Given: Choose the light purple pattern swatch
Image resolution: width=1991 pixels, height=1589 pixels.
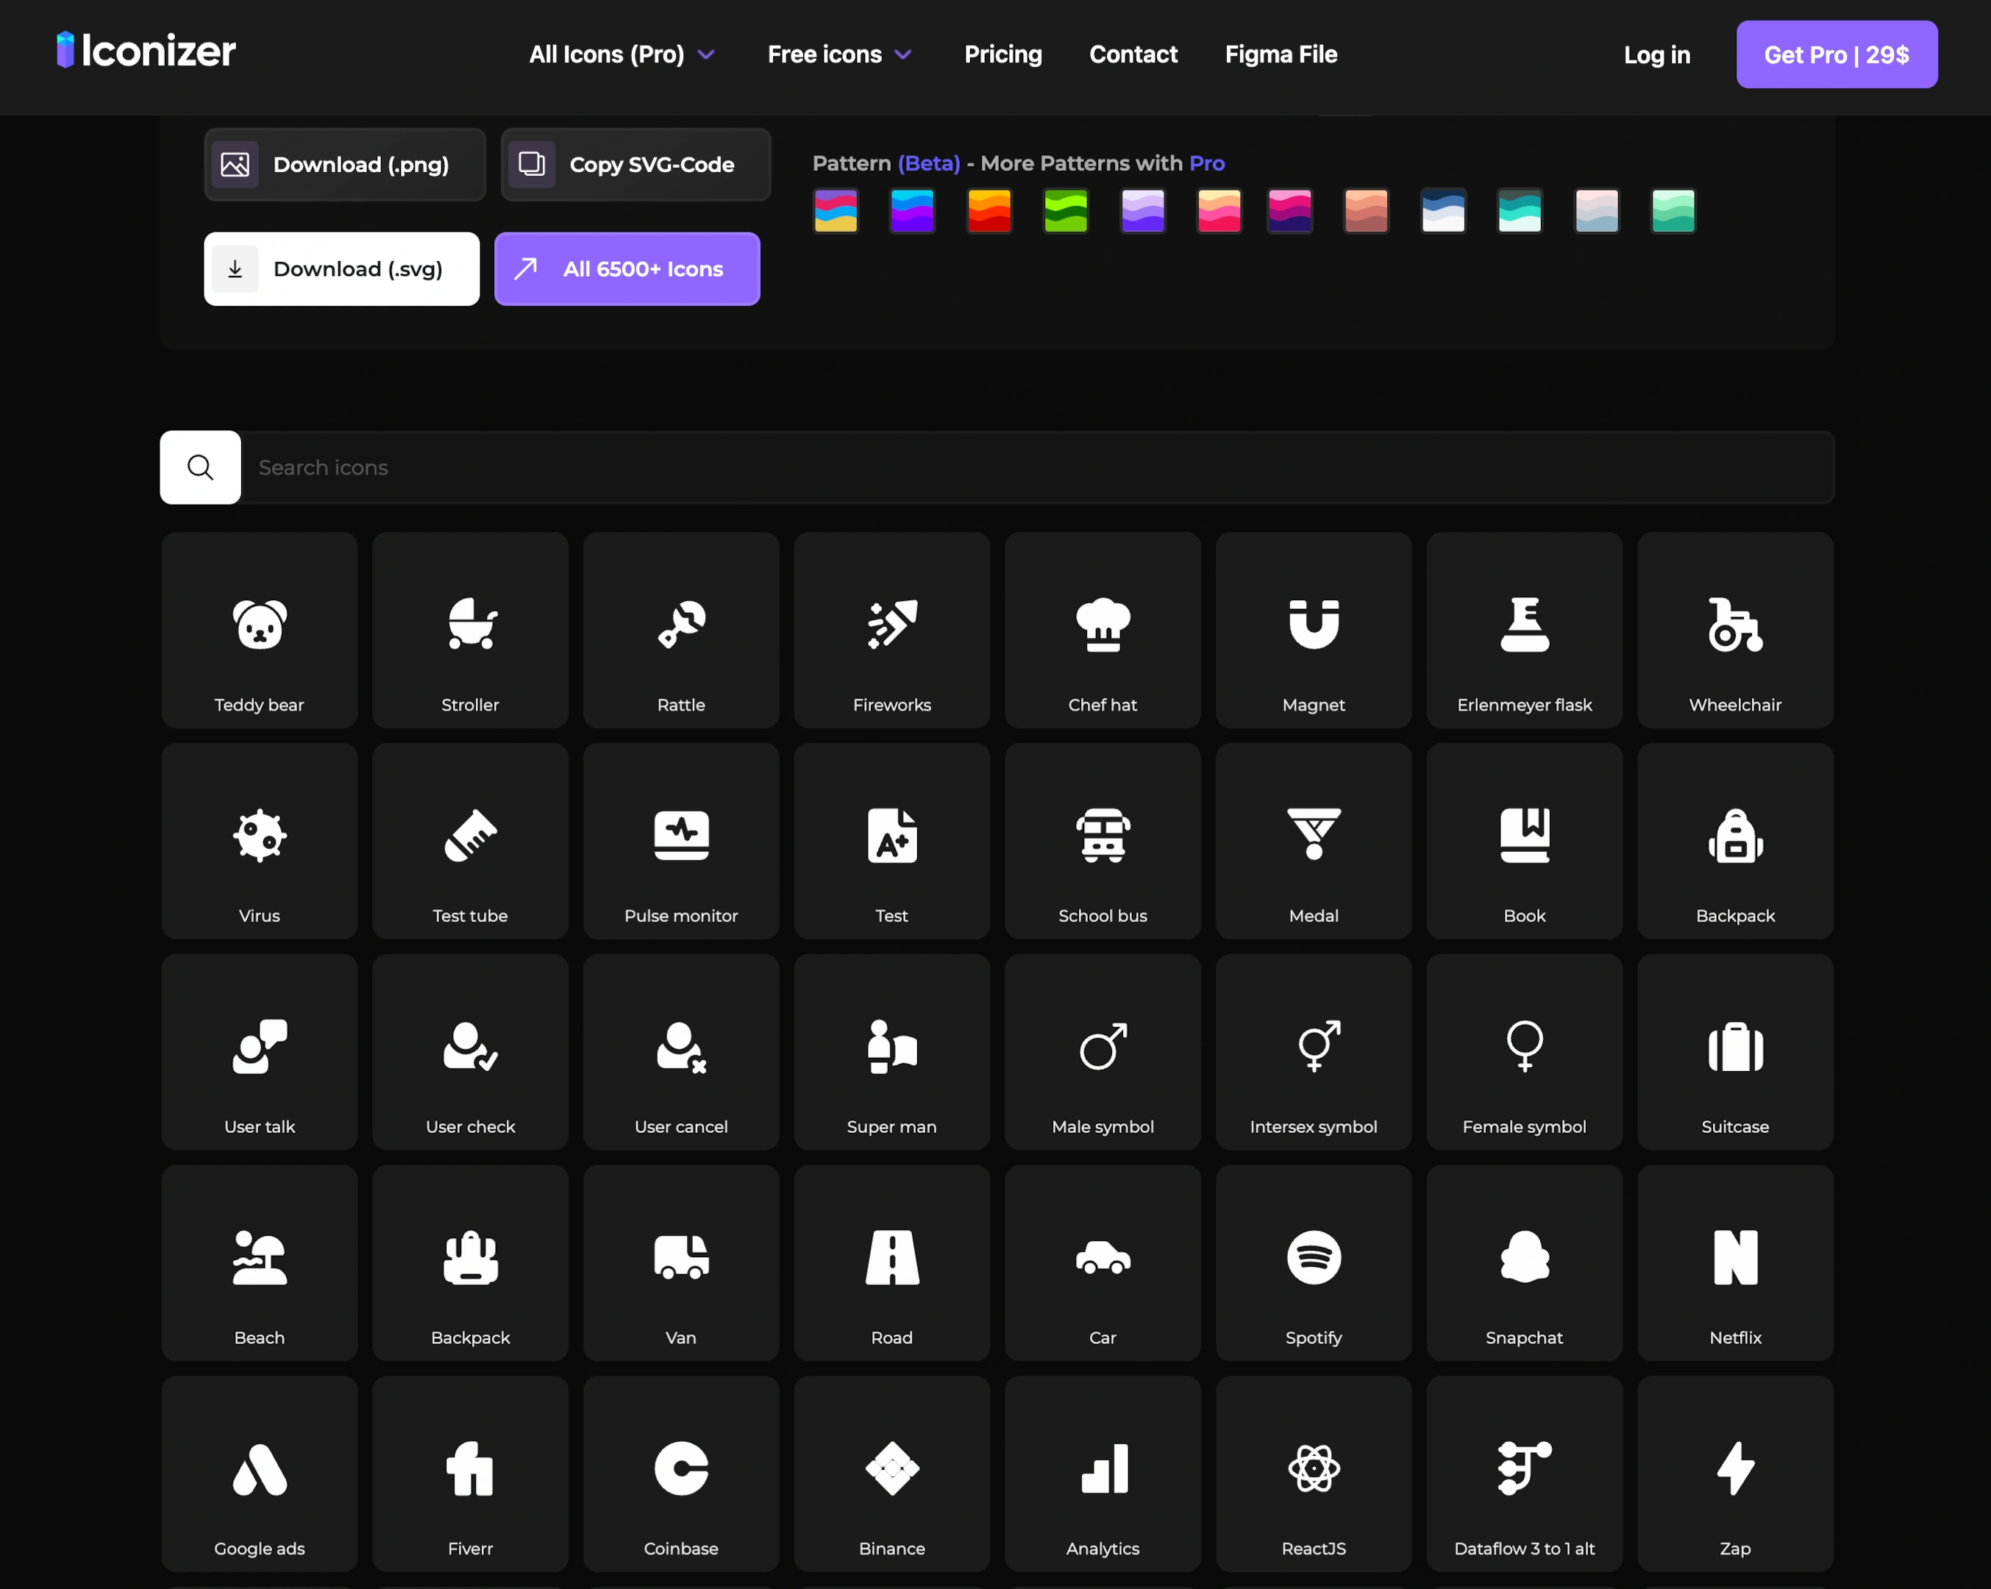Looking at the screenshot, I should point(1142,210).
